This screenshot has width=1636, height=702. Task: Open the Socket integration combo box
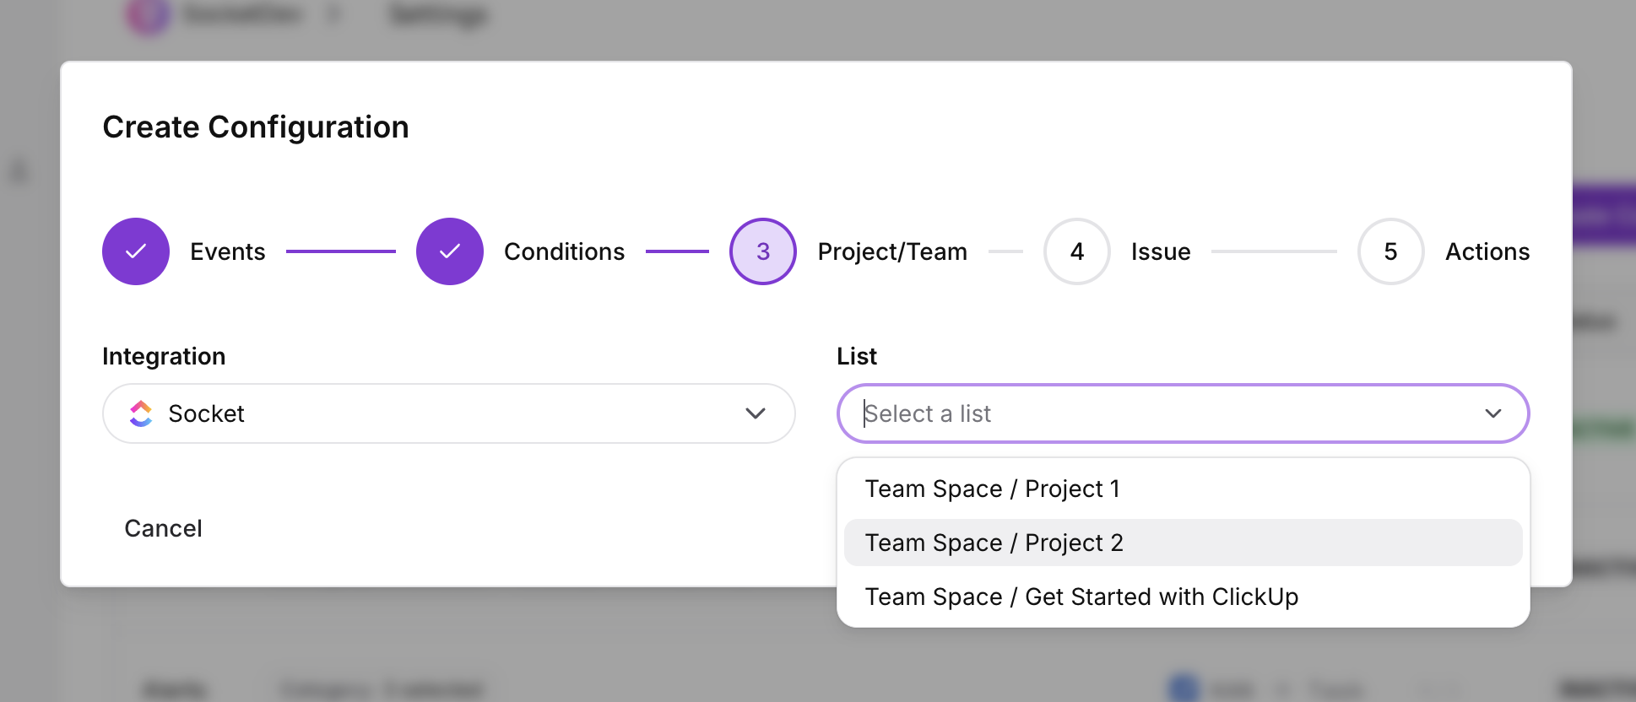(x=449, y=413)
